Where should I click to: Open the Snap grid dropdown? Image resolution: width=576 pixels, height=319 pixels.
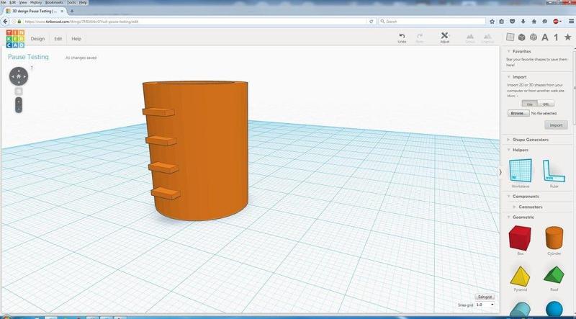click(485, 305)
